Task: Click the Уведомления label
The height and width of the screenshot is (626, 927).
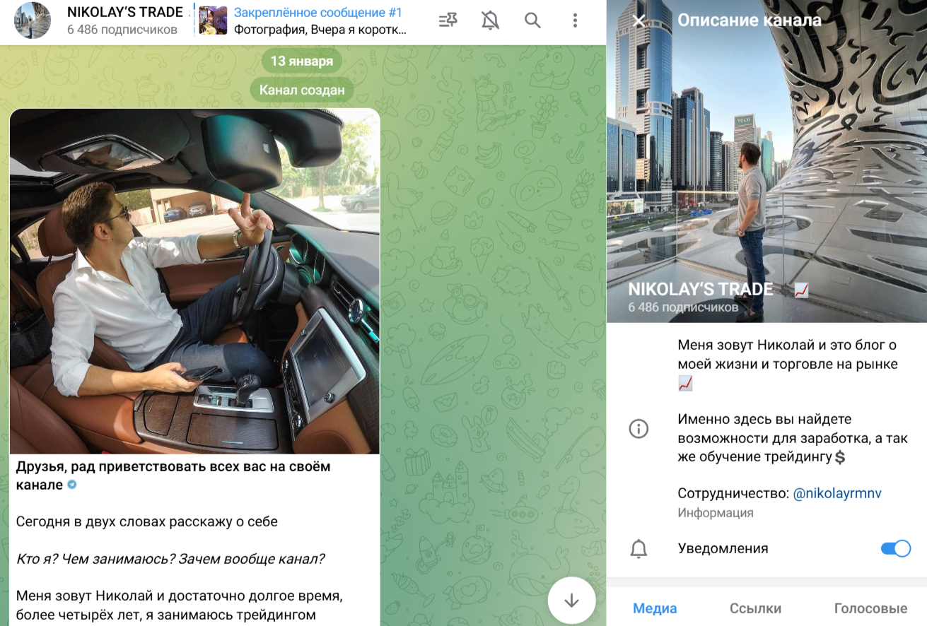Action: click(723, 549)
